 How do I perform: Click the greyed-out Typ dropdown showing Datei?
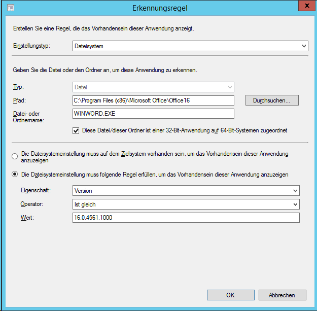point(153,87)
